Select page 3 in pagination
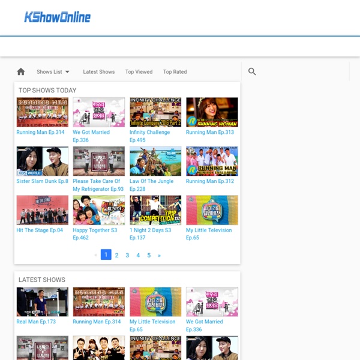The height and width of the screenshot is (360, 360). click(127, 255)
